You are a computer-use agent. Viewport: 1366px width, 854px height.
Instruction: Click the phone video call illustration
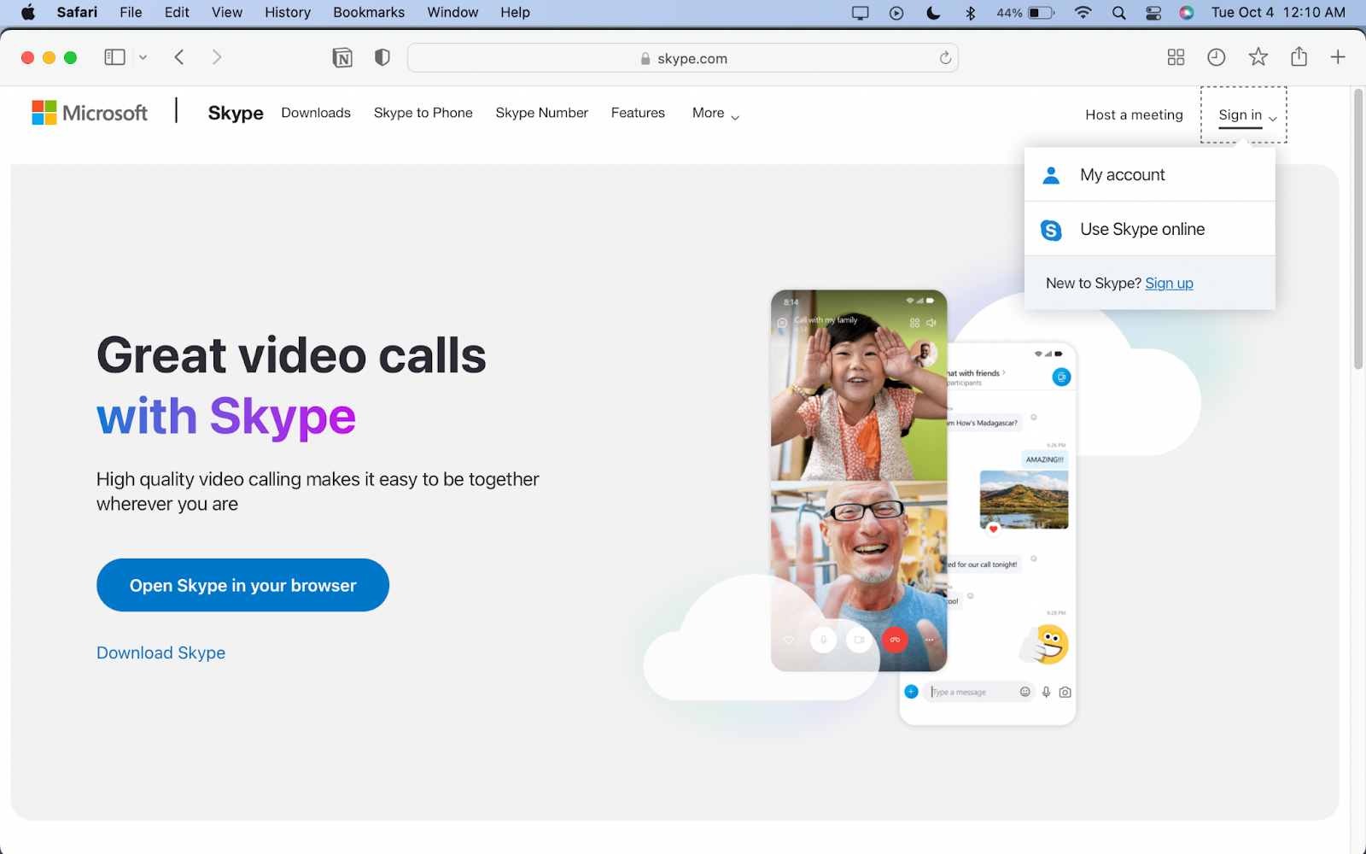[x=859, y=481]
